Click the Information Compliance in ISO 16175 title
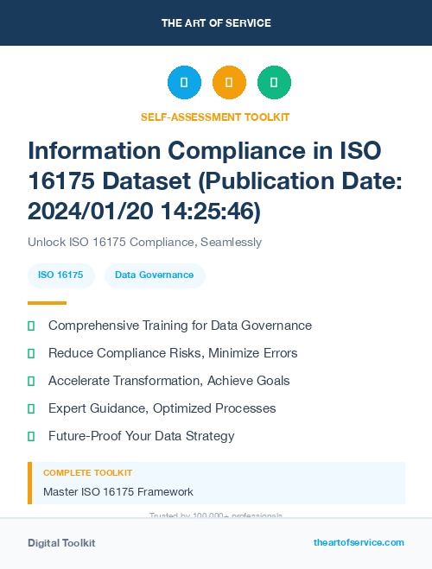 coord(215,180)
